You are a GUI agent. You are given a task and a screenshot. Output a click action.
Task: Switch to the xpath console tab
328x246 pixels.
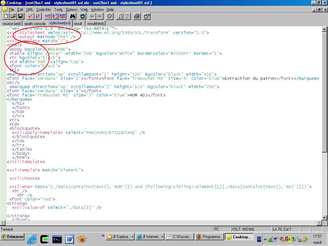[x=35, y=24]
